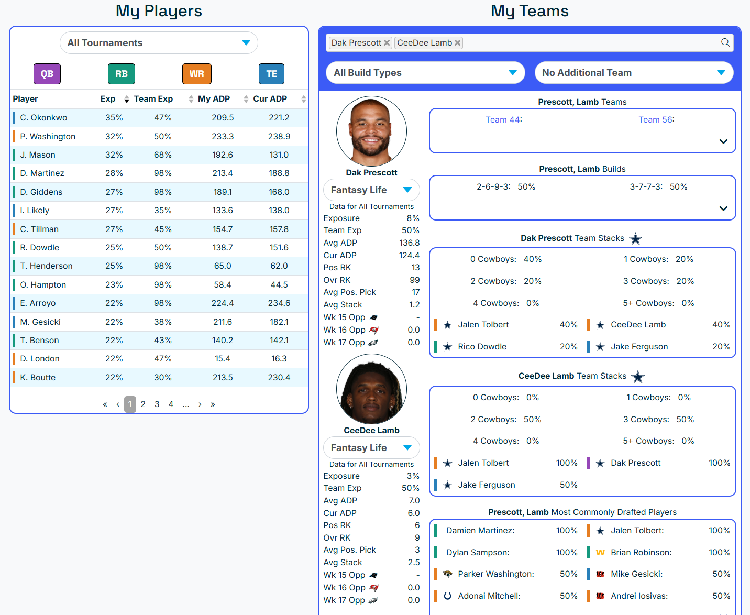
Task: Remove the Dak Prescott filter tag
Action: [387, 43]
